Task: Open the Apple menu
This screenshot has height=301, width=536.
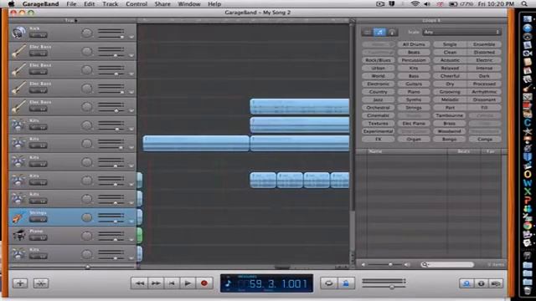Action: [x=11, y=4]
